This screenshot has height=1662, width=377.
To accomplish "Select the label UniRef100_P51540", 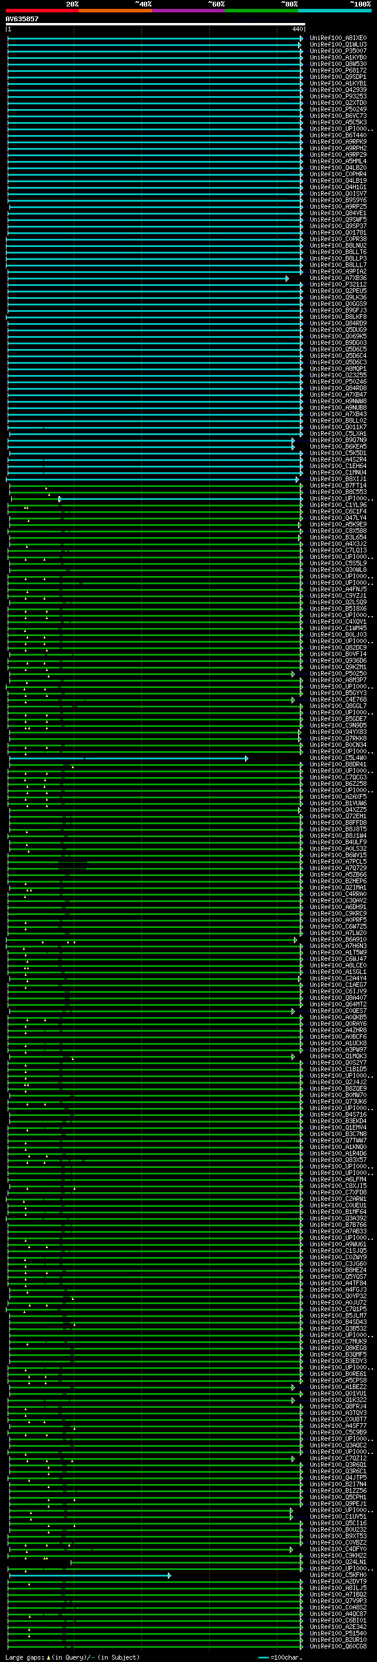I will (x=338, y=1634).
